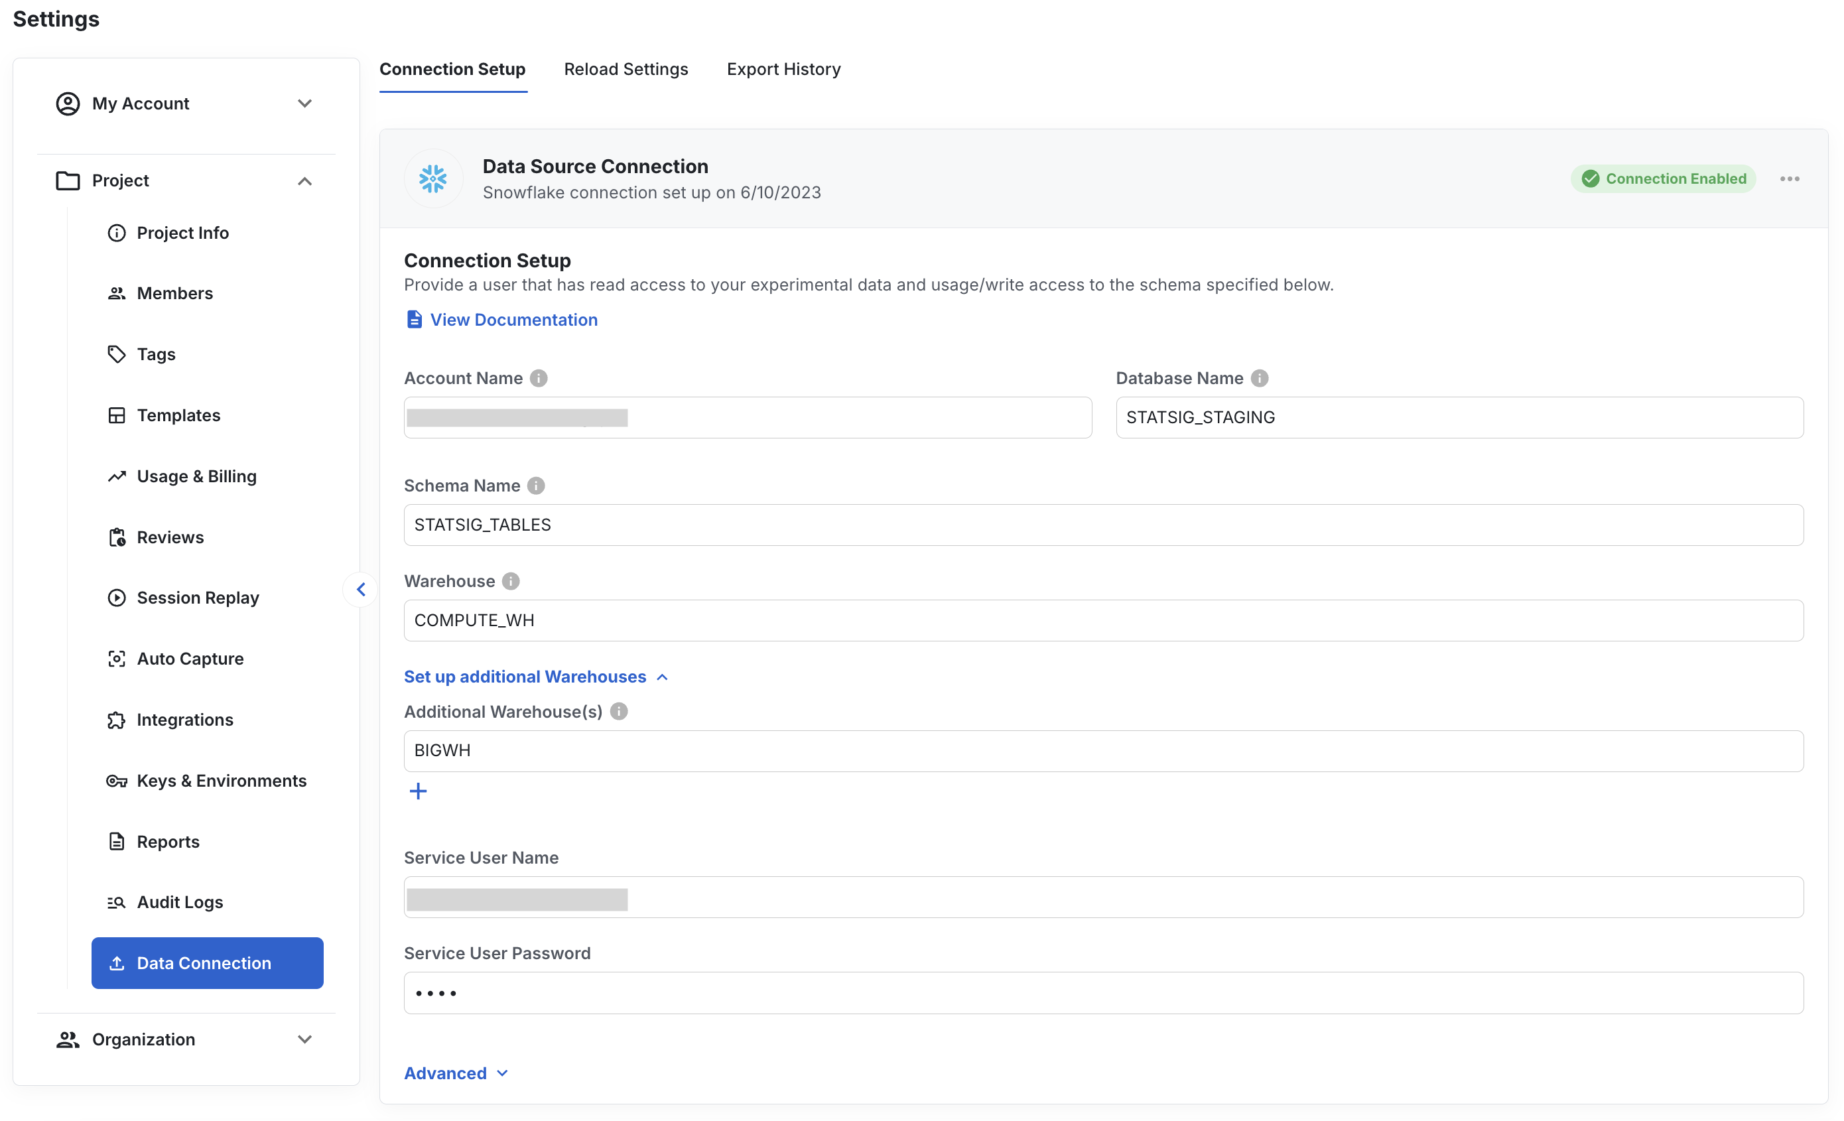Click the Auto Capture focus icon
This screenshot has height=1121, width=1844.
[x=117, y=659]
